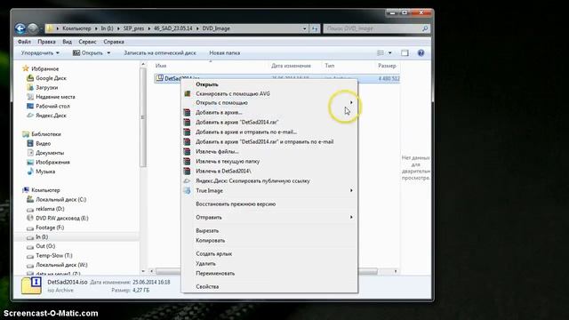569x320 pixels.
Task: Open reklama (D:) drive
Action: pos(50,209)
